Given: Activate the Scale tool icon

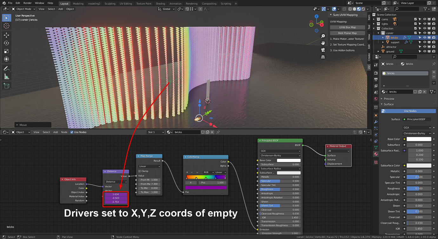Looking at the screenshot, I should click(7, 51).
